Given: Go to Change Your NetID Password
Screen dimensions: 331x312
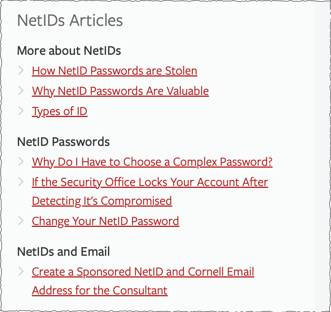Looking at the screenshot, I should [106, 221].
